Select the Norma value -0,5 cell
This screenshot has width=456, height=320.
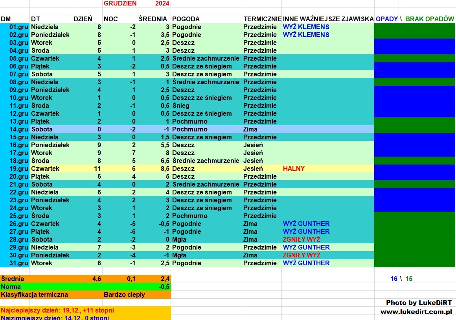[x=164, y=287]
